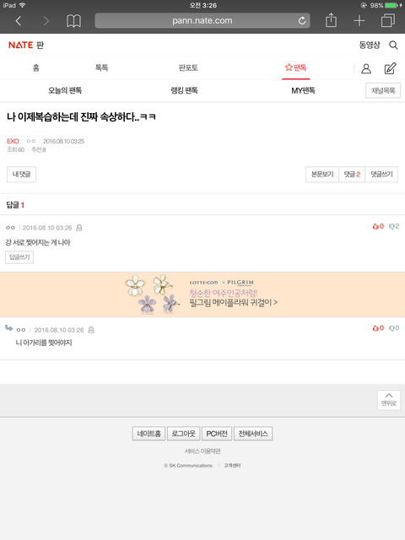The width and height of the screenshot is (405, 540).
Task: Expand comments with 댓글 2 button
Action: (352, 175)
